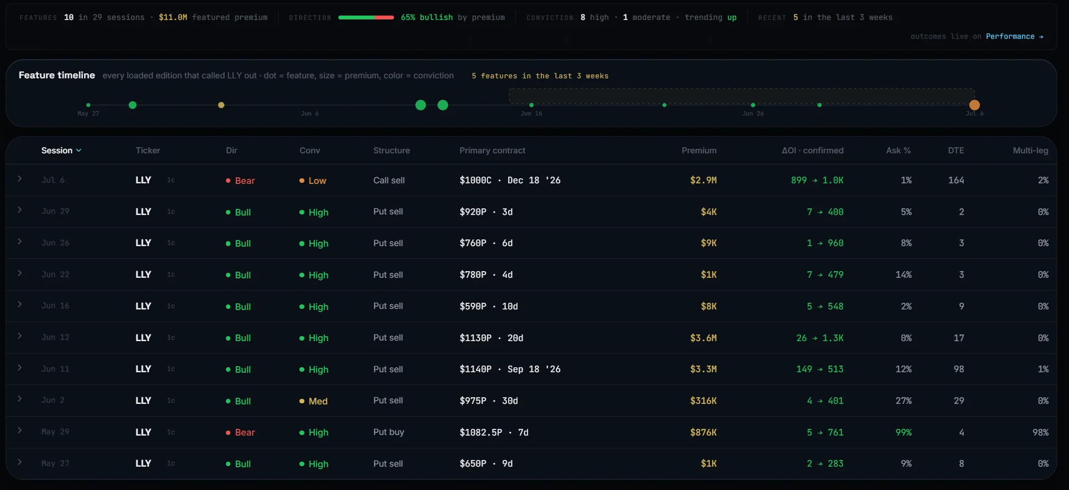
Task: Expand the May 29 session row
Action: pyautogui.click(x=19, y=431)
